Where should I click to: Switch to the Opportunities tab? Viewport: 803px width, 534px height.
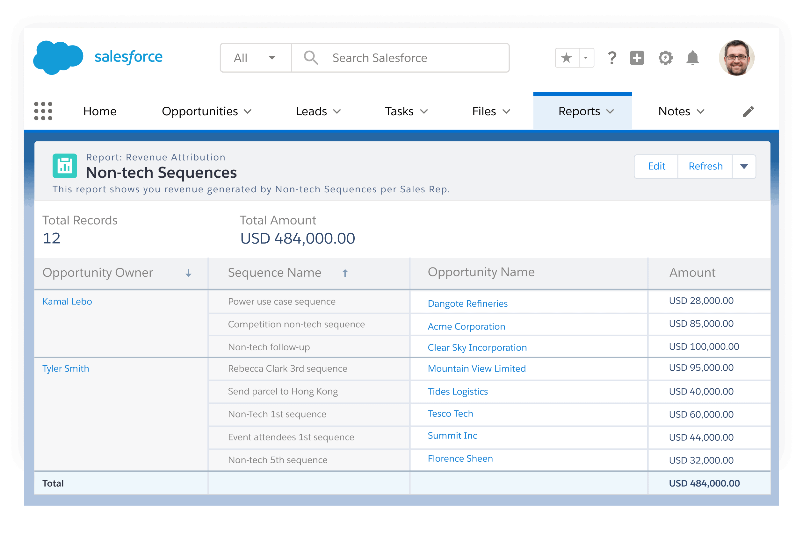[x=200, y=111]
